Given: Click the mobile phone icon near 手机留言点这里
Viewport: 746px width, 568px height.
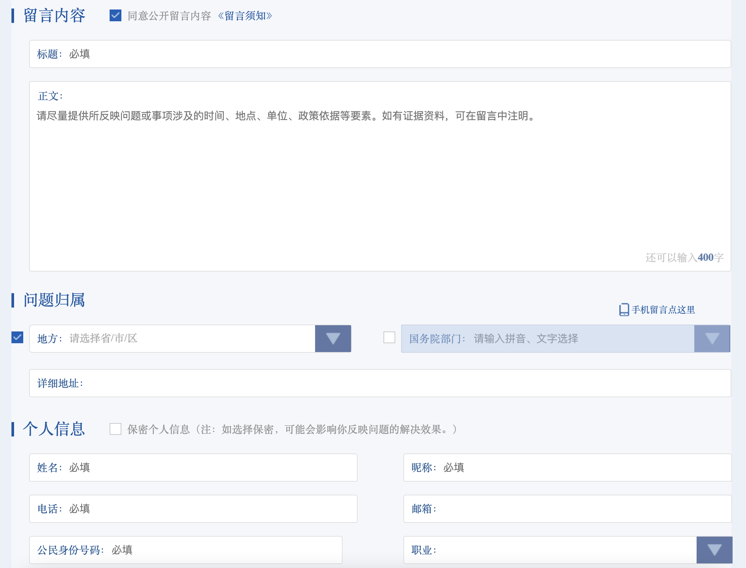Looking at the screenshot, I should pyautogui.click(x=624, y=310).
